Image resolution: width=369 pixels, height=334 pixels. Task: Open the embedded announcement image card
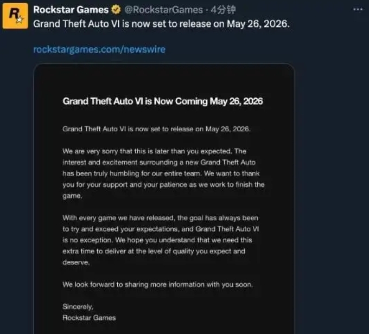tap(164, 198)
